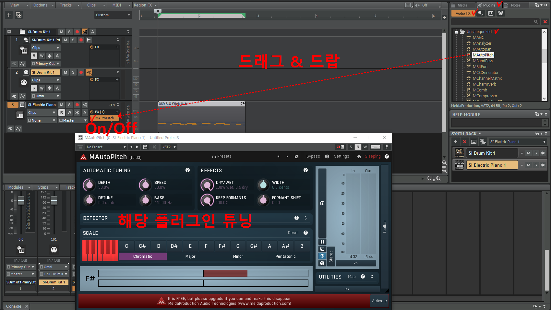Open the MAutoPitch Presets browser
The height and width of the screenshot is (310, 551).
pos(222,156)
